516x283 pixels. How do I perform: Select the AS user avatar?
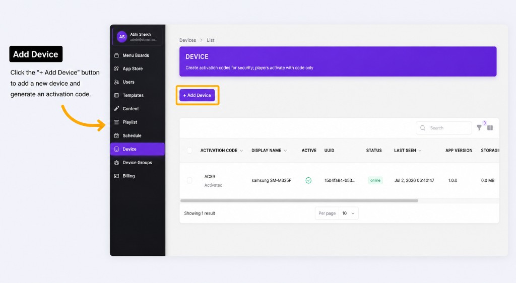coord(122,37)
